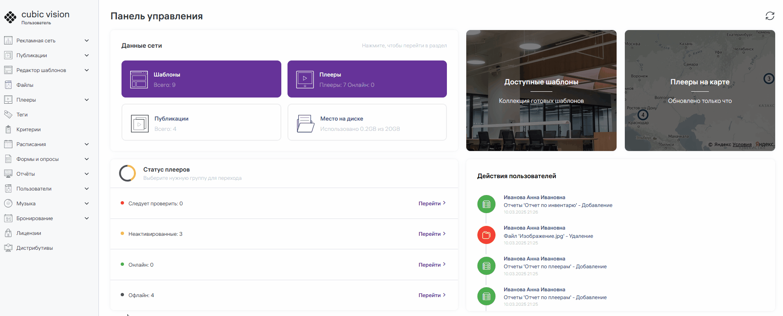Click the red file deletion action icon
783x316 pixels.
486,235
